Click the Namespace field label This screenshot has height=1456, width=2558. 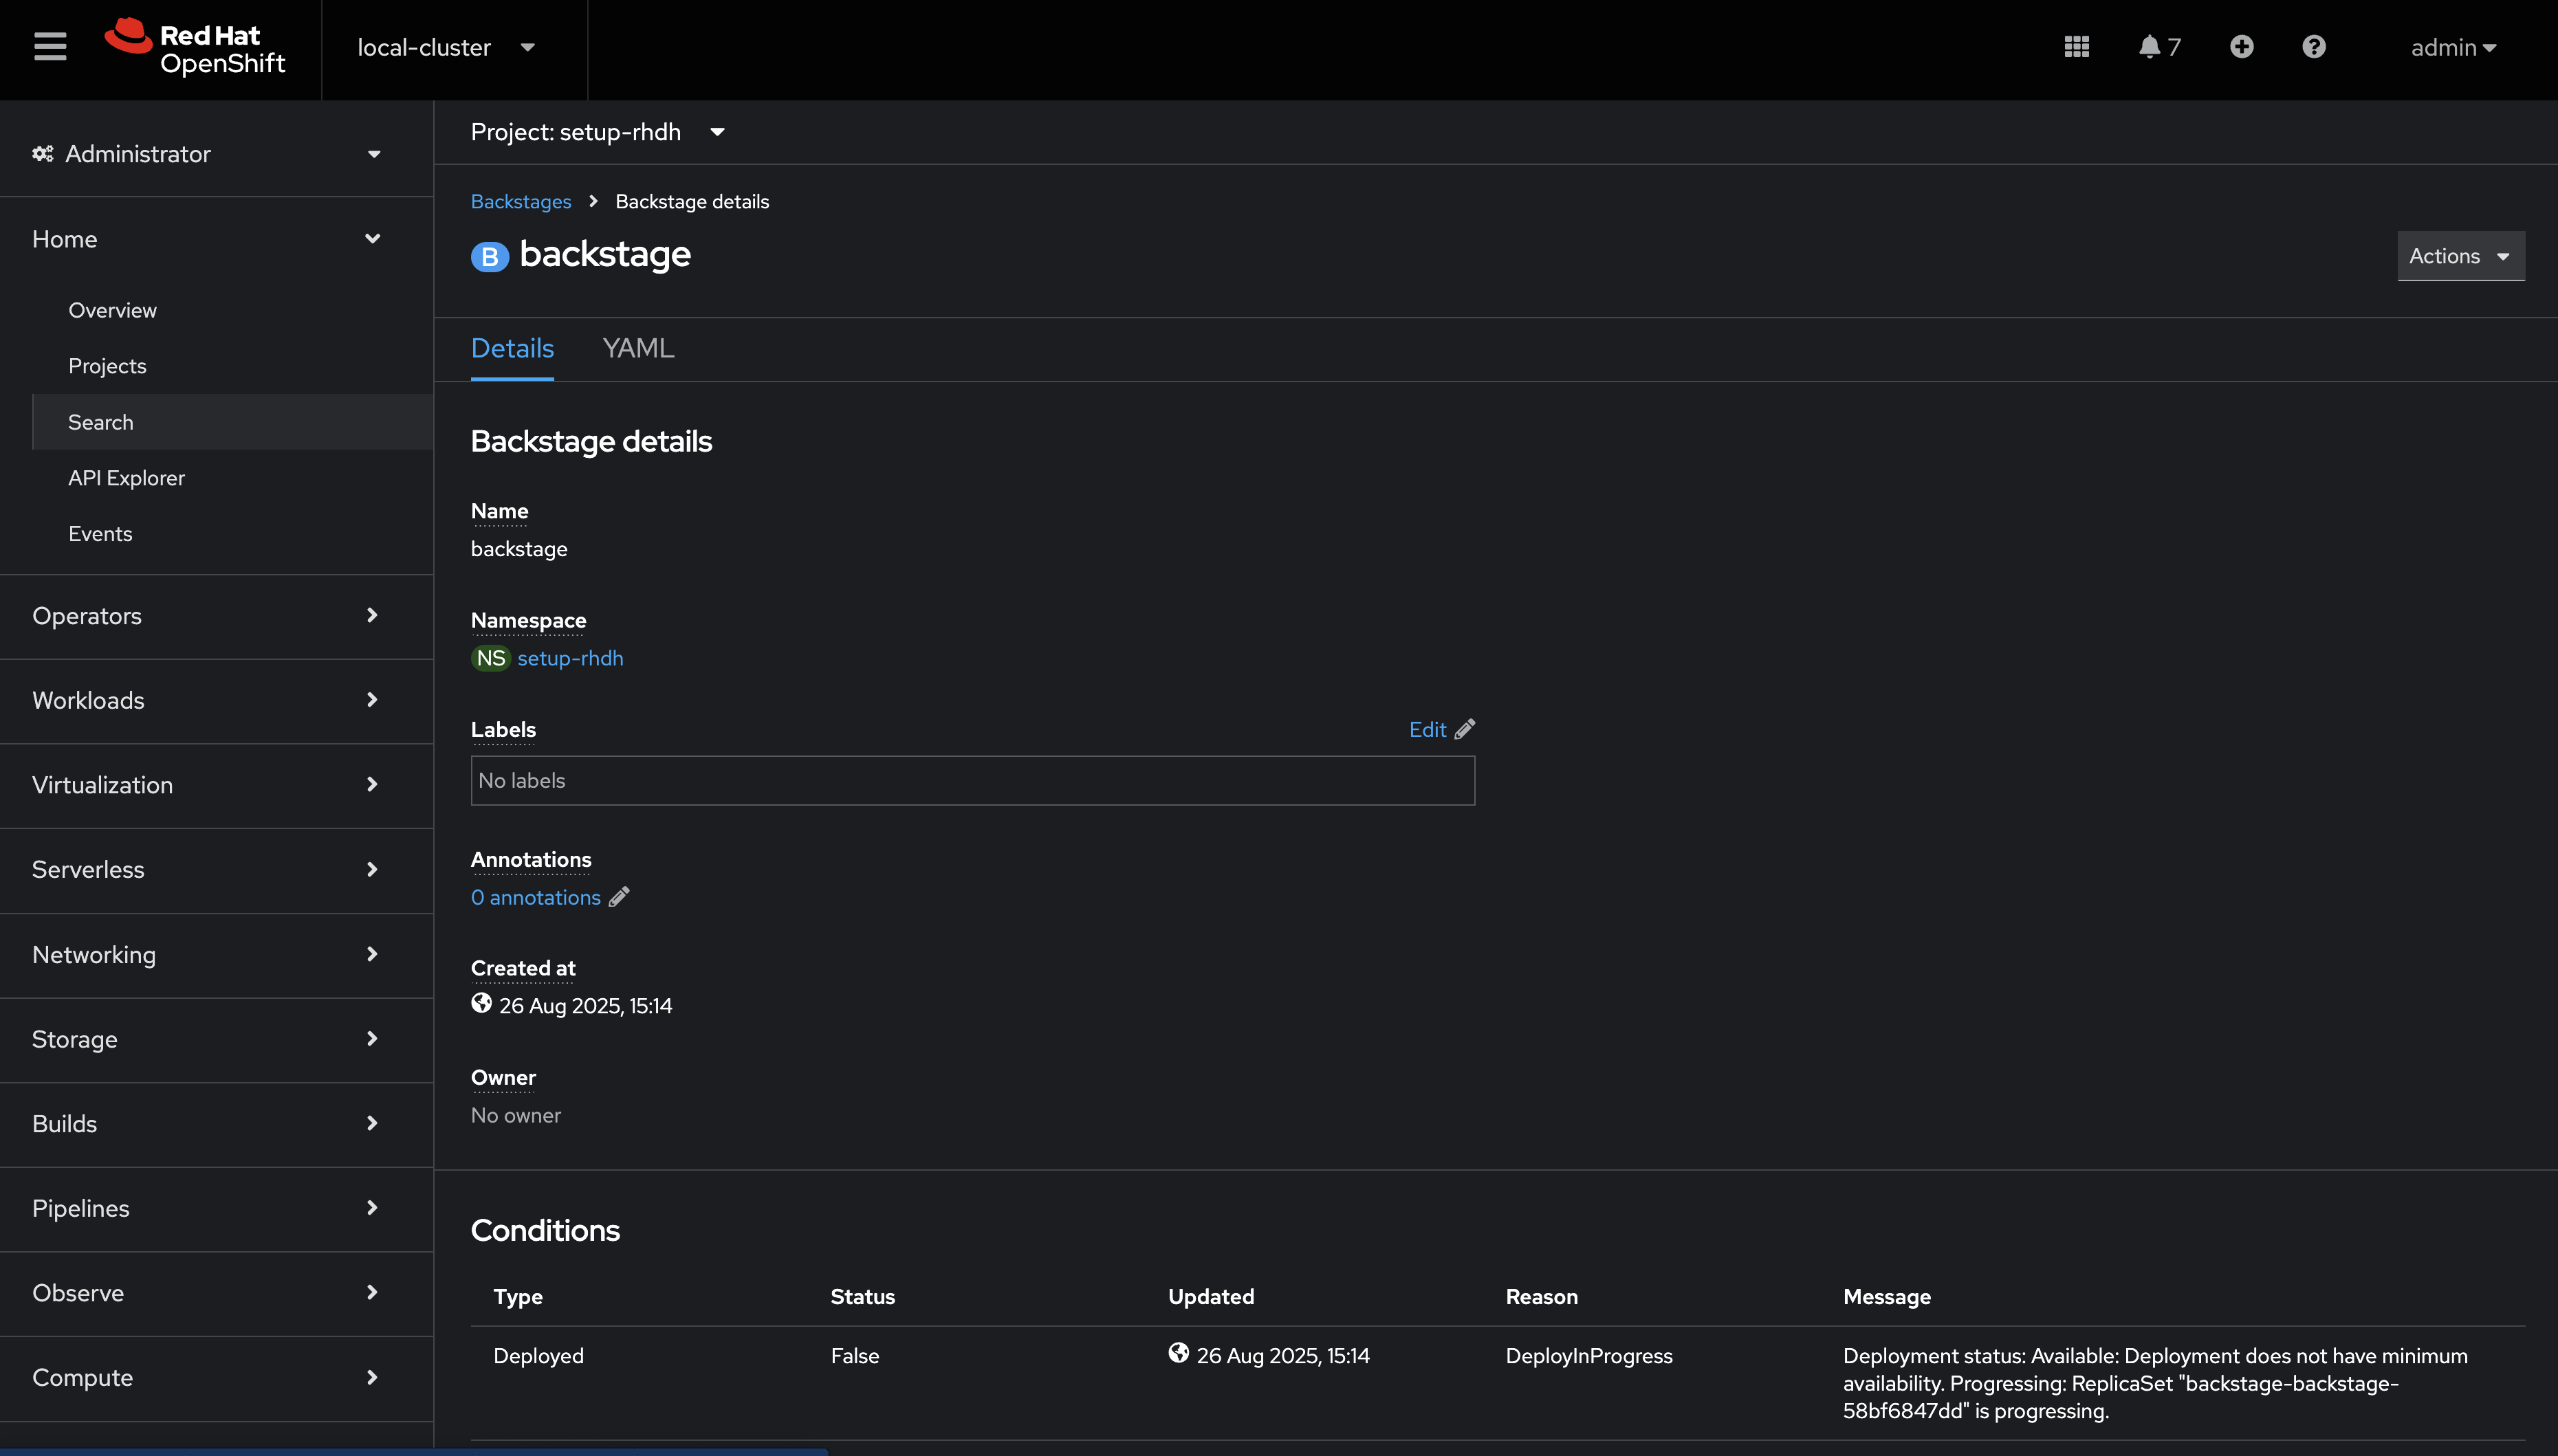coord(529,620)
